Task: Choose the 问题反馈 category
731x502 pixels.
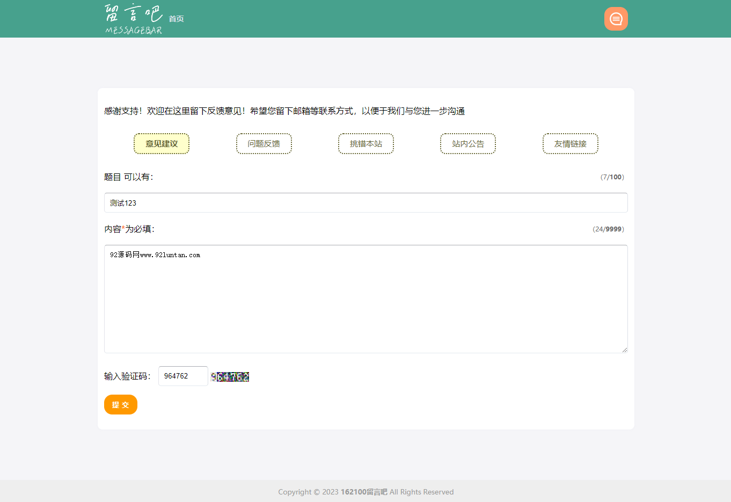Action: (264, 144)
